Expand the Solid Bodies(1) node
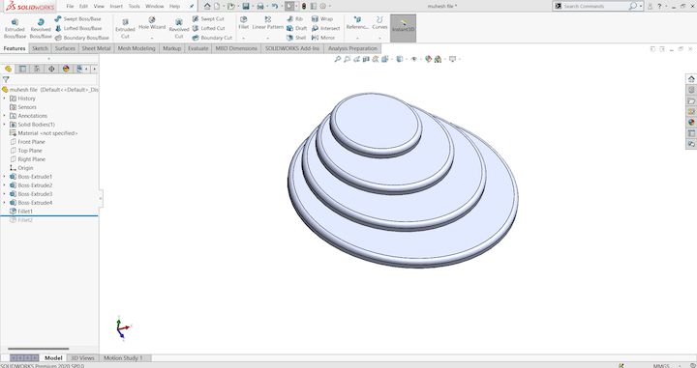The width and height of the screenshot is (697, 368). tap(5, 125)
